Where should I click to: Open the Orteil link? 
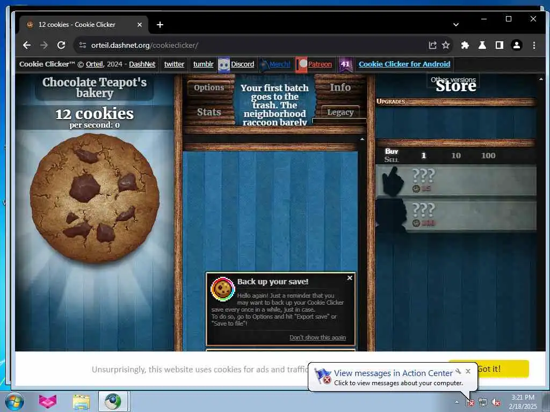click(95, 64)
